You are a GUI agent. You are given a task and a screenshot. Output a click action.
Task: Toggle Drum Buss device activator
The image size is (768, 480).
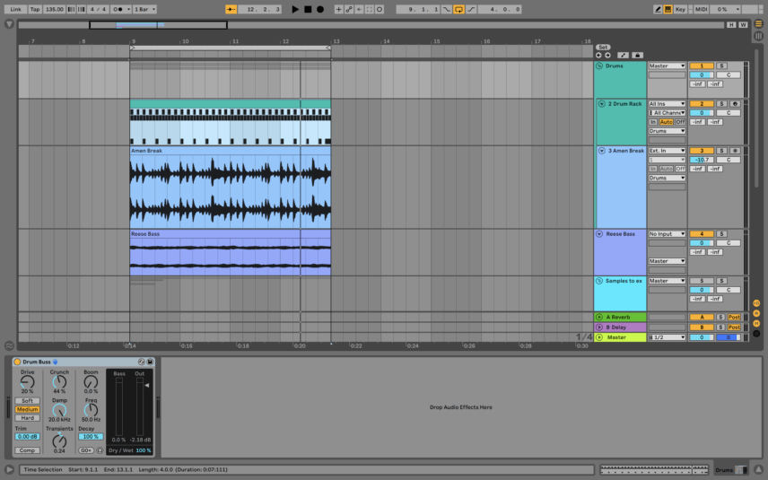point(17,362)
